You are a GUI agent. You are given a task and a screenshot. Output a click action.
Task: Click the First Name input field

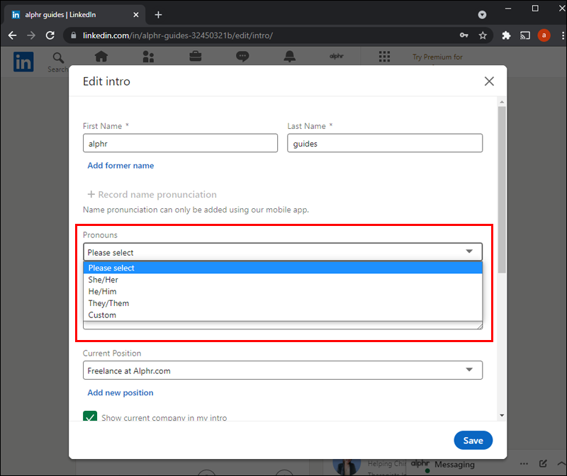click(180, 143)
